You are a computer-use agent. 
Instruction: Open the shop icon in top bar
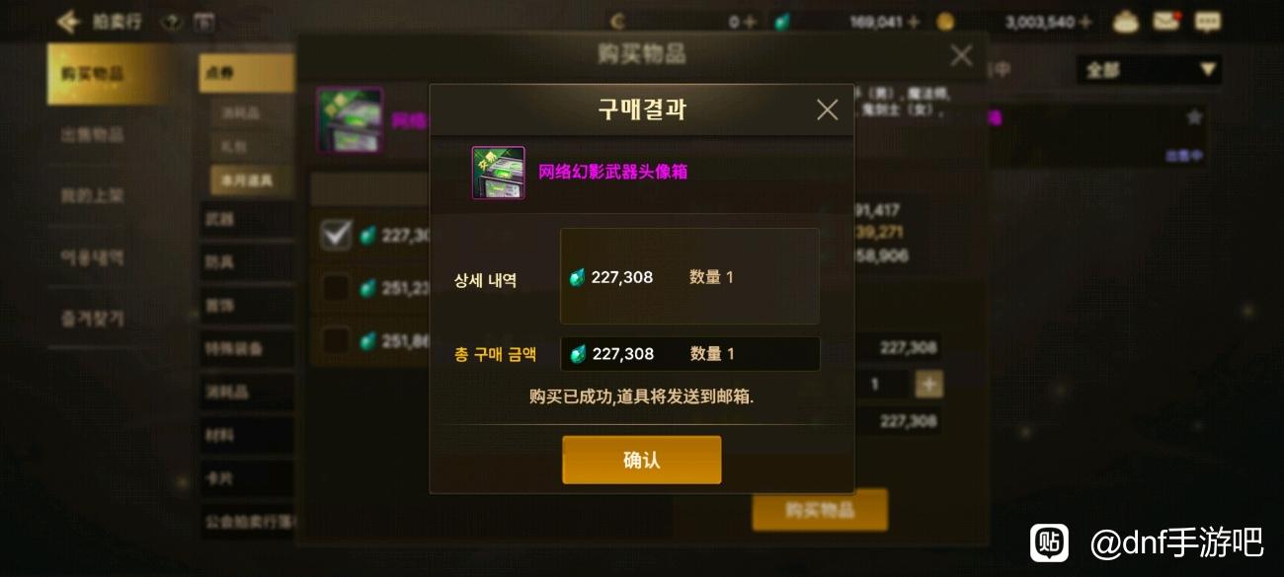pos(1125,21)
